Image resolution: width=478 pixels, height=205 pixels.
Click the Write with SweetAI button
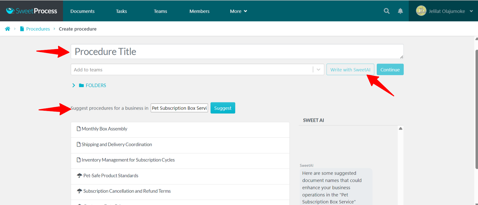pyautogui.click(x=350, y=70)
